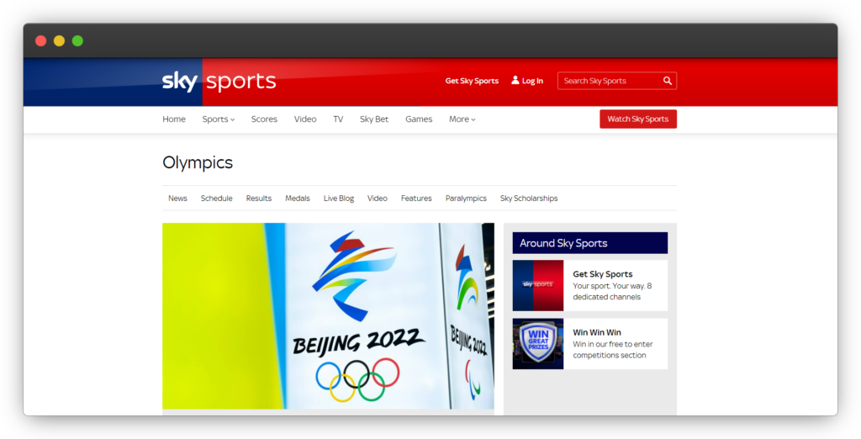Open the Scores page
This screenshot has width=861, height=439.
tap(264, 119)
